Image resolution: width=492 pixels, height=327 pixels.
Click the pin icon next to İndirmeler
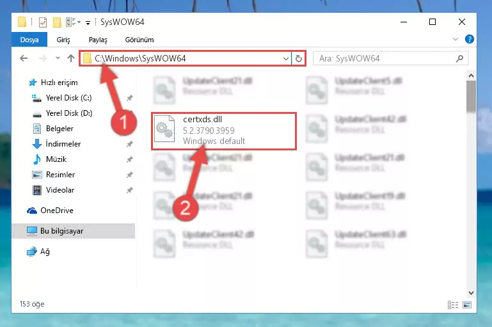coord(129,145)
